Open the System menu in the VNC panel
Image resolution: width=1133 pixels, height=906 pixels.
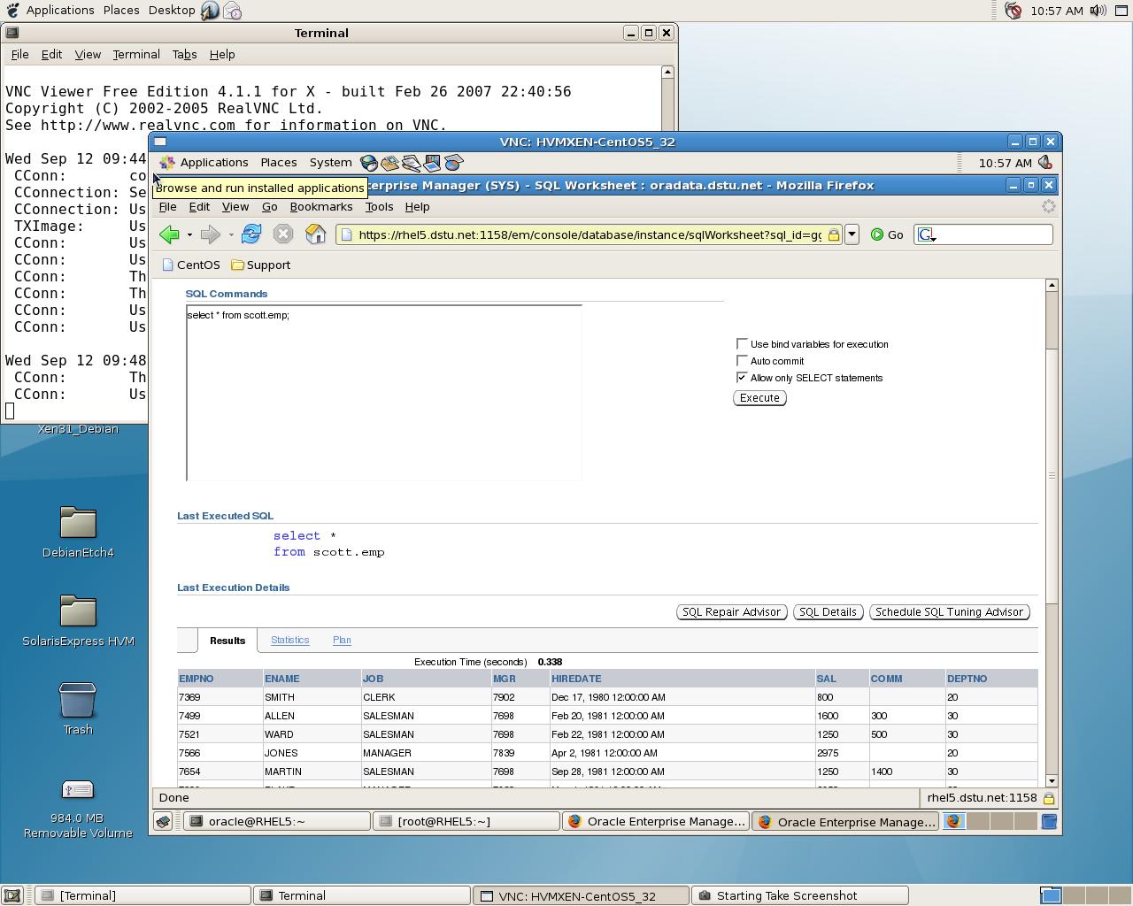(x=330, y=163)
